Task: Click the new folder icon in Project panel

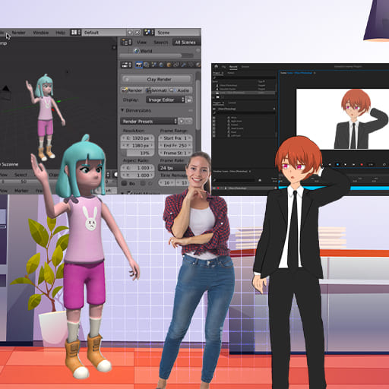Action: 217,97
